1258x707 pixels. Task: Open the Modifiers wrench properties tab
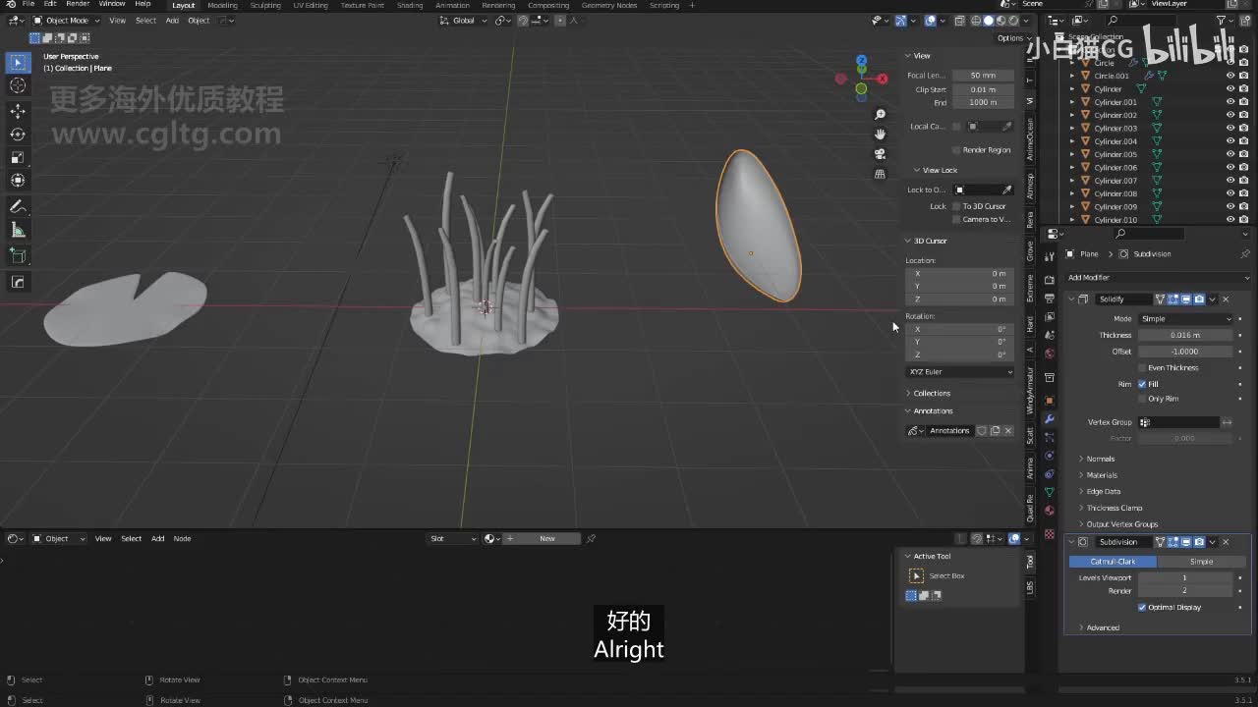tap(1050, 419)
